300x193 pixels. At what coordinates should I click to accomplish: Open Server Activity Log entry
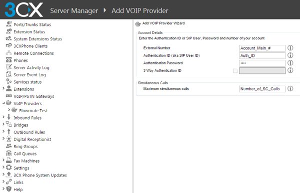31,68
